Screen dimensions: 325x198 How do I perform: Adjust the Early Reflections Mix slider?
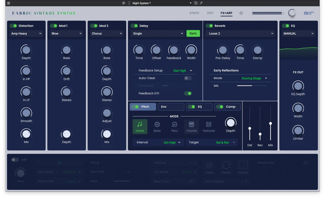(x=252, y=86)
